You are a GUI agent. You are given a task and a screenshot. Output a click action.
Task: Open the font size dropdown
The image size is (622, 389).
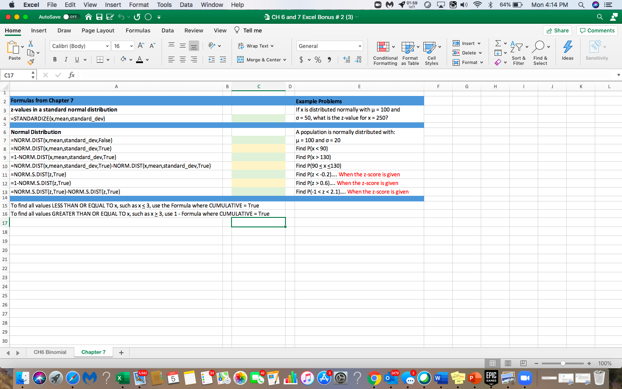click(x=131, y=46)
